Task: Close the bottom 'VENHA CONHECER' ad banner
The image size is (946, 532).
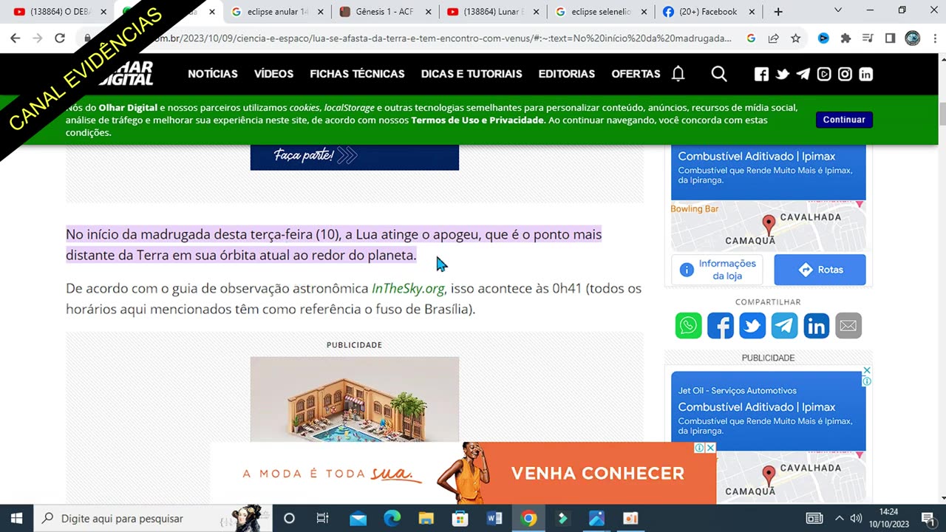Action: 710,448
